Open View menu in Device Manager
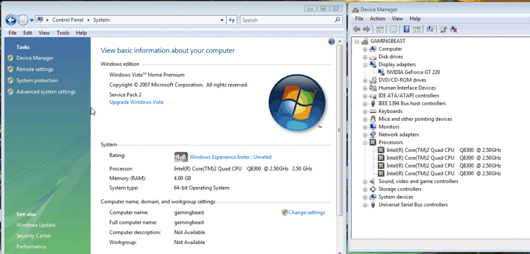Viewport: 530px width, 254px height. tap(397, 19)
